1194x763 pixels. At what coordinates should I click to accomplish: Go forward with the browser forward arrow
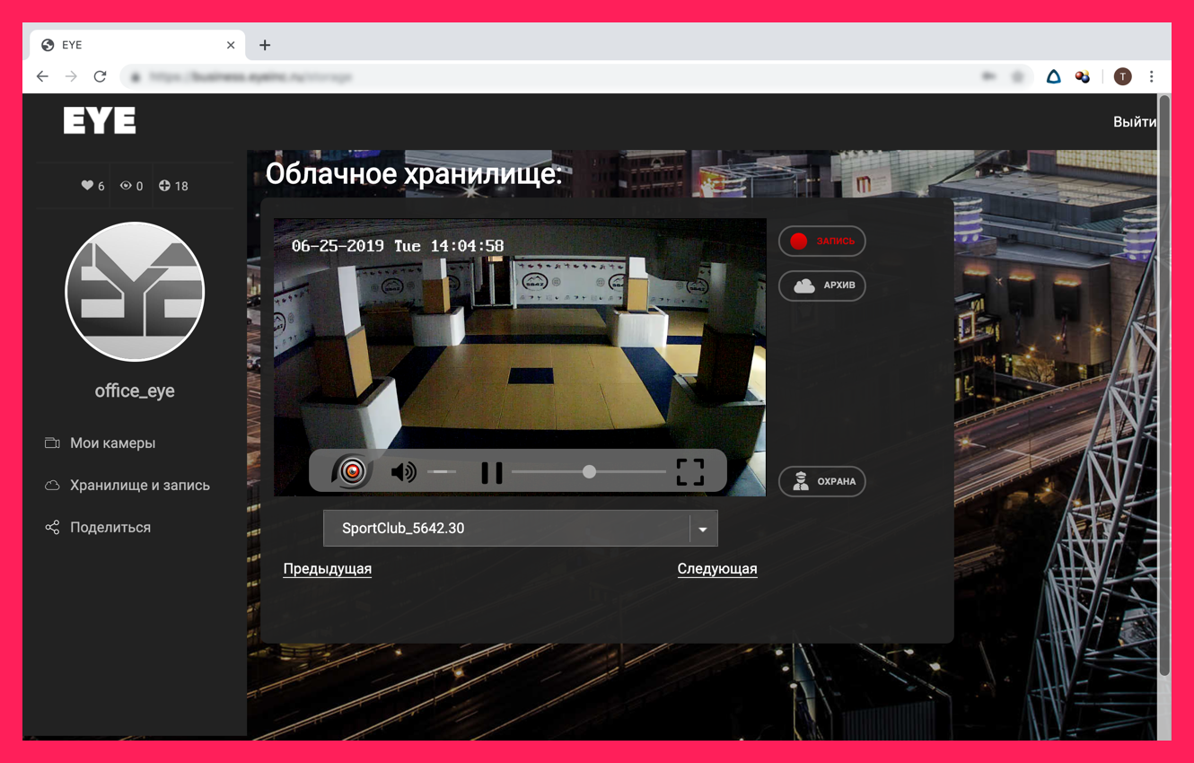tap(71, 77)
